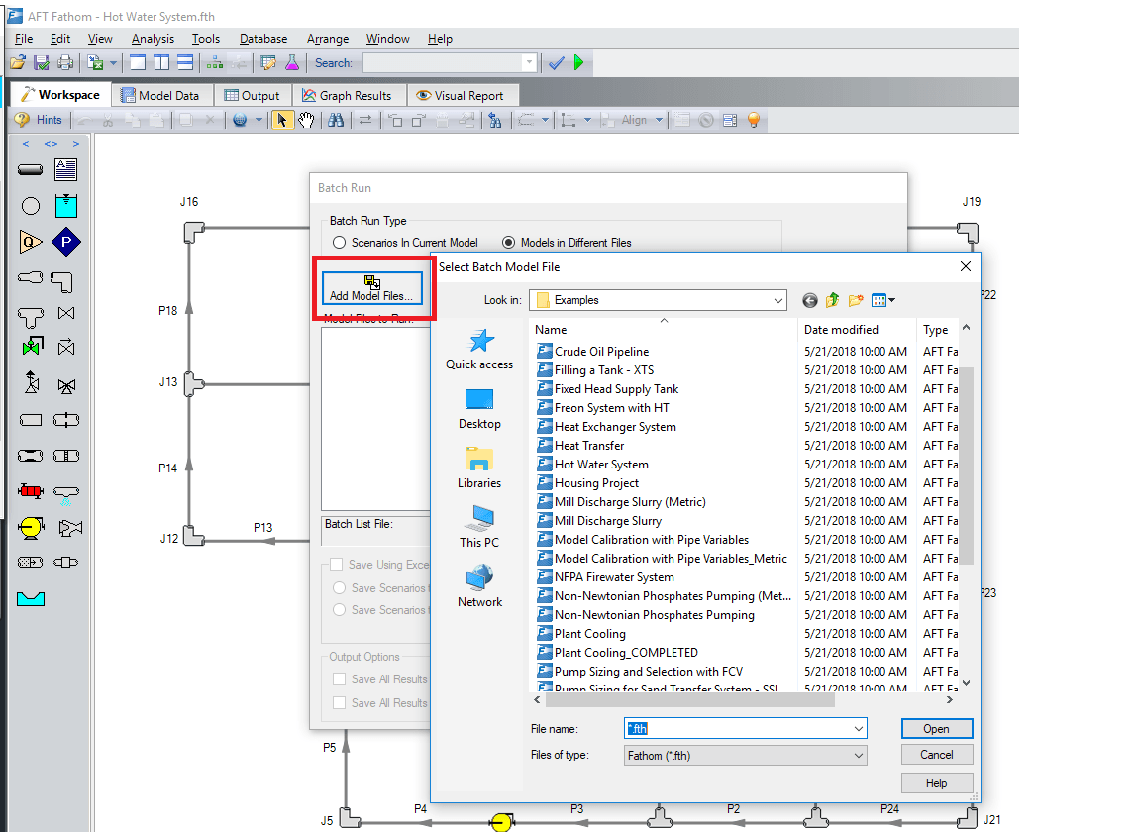
Task: Select the Tee junction icon
Action: coord(31,317)
